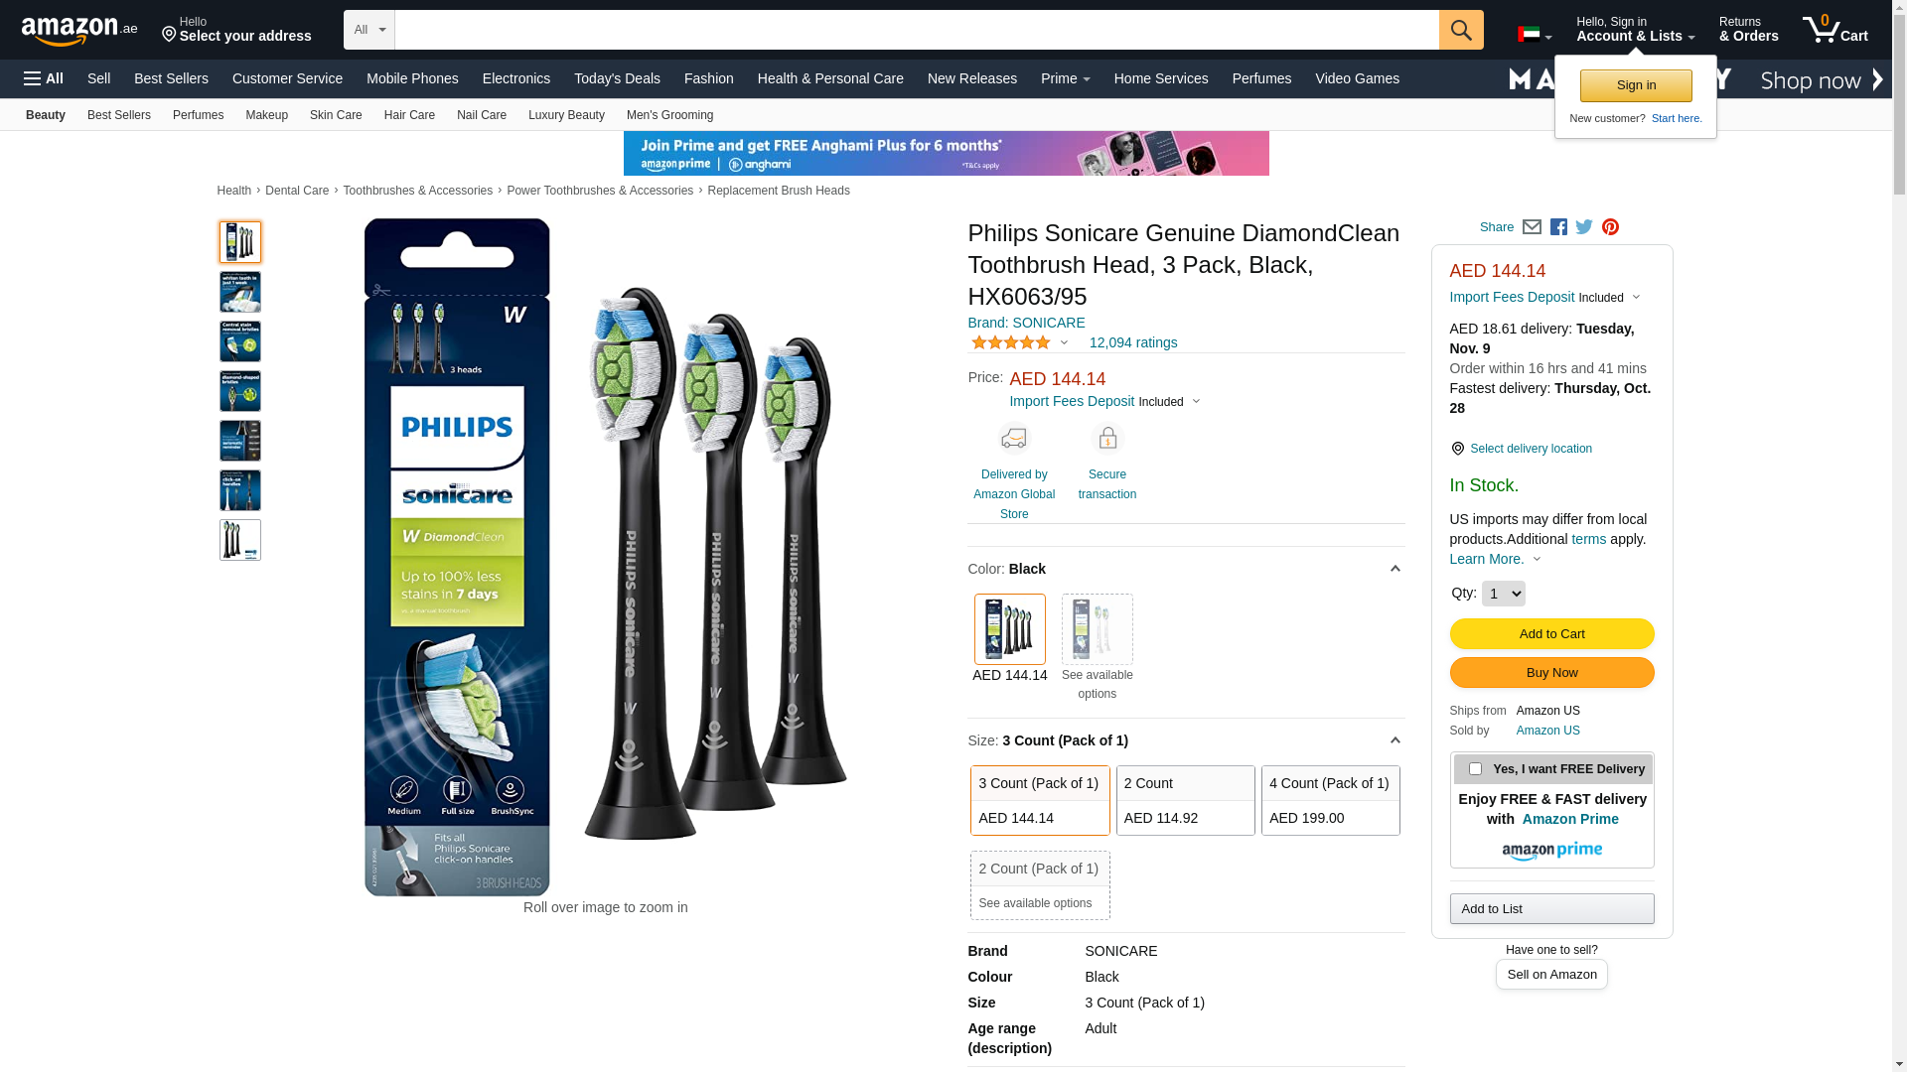This screenshot has height=1072, width=1907.
Task: Select the 2 Count size option
Action: click(x=1185, y=800)
